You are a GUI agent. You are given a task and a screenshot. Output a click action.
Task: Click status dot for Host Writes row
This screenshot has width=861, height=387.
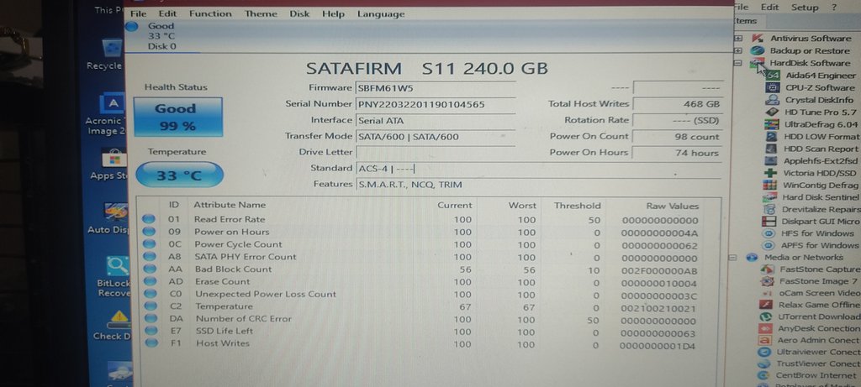pyautogui.click(x=151, y=343)
